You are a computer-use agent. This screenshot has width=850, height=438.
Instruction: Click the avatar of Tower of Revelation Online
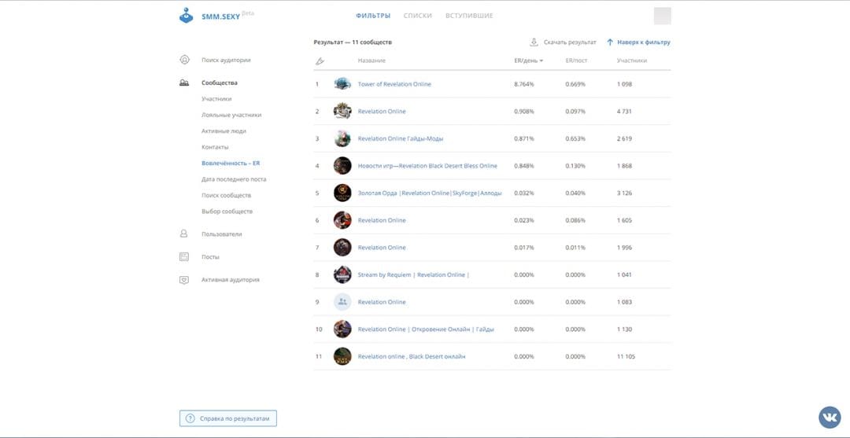click(x=342, y=84)
